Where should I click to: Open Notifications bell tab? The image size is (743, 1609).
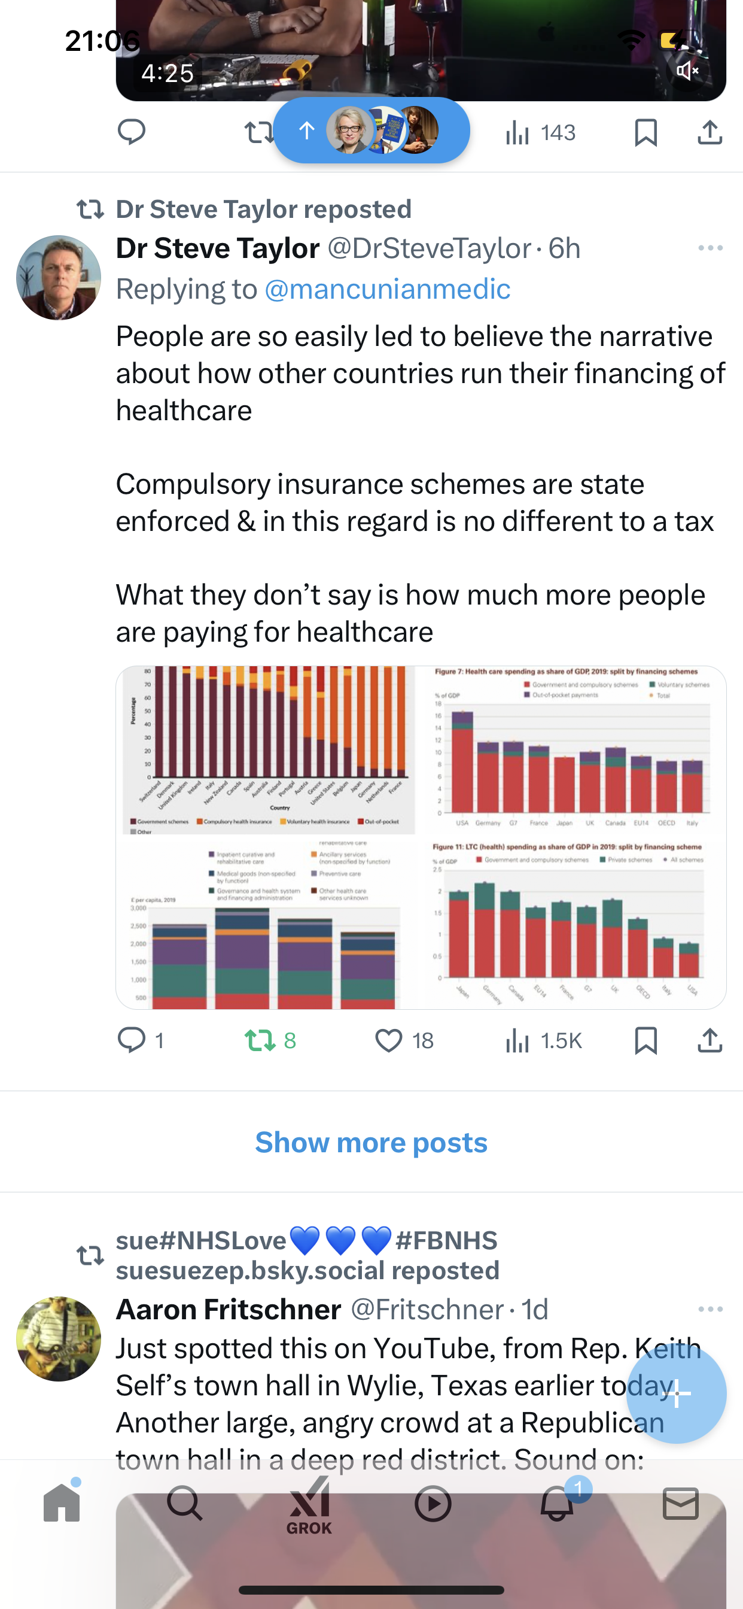click(x=557, y=1504)
